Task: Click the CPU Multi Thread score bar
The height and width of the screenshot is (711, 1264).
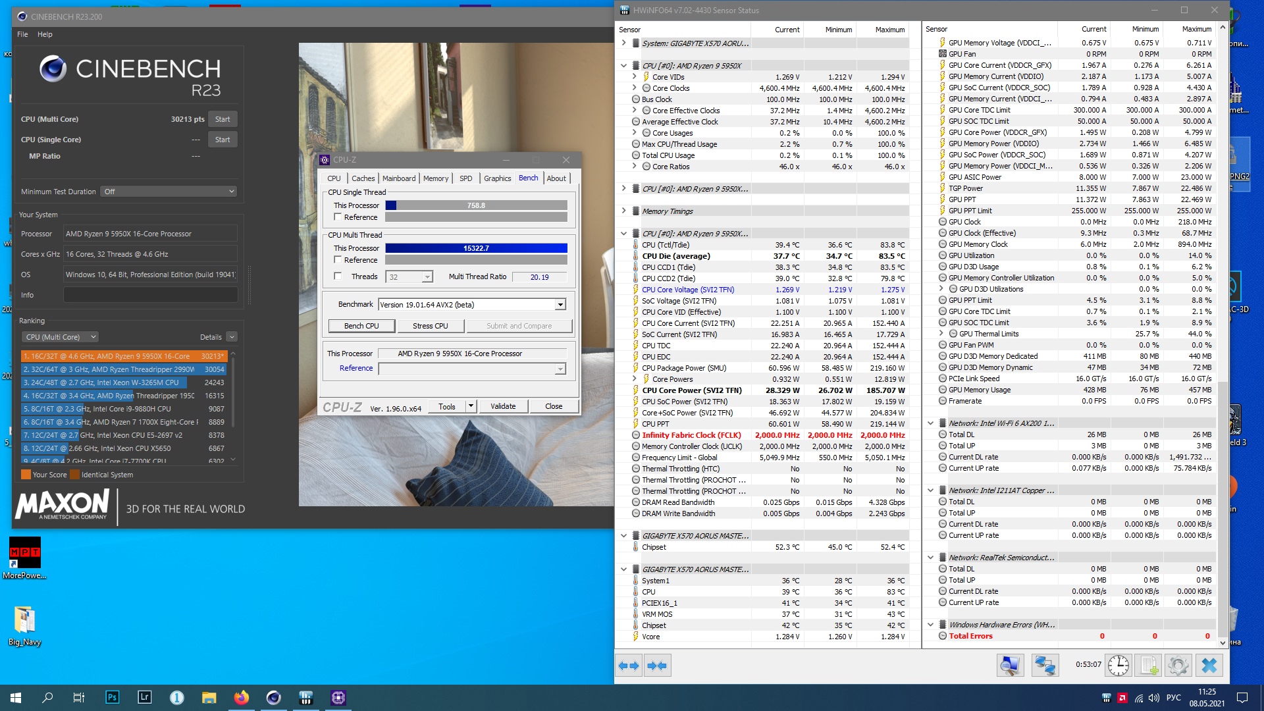Action: (x=476, y=248)
